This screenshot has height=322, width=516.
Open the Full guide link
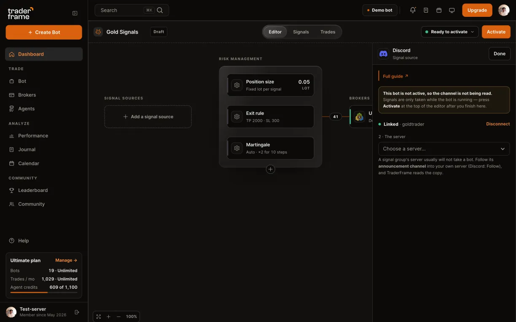coord(395,76)
